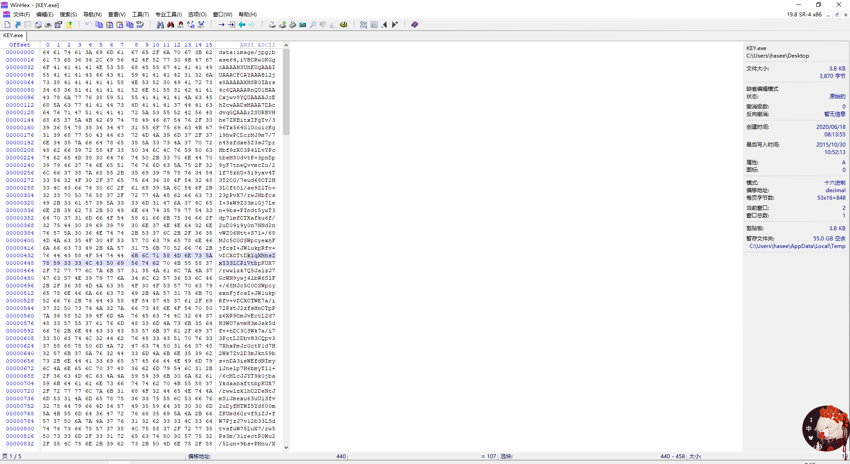Click the Calculator toolbar icon
Viewport: 850px width, 464px height.
click(x=303, y=25)
